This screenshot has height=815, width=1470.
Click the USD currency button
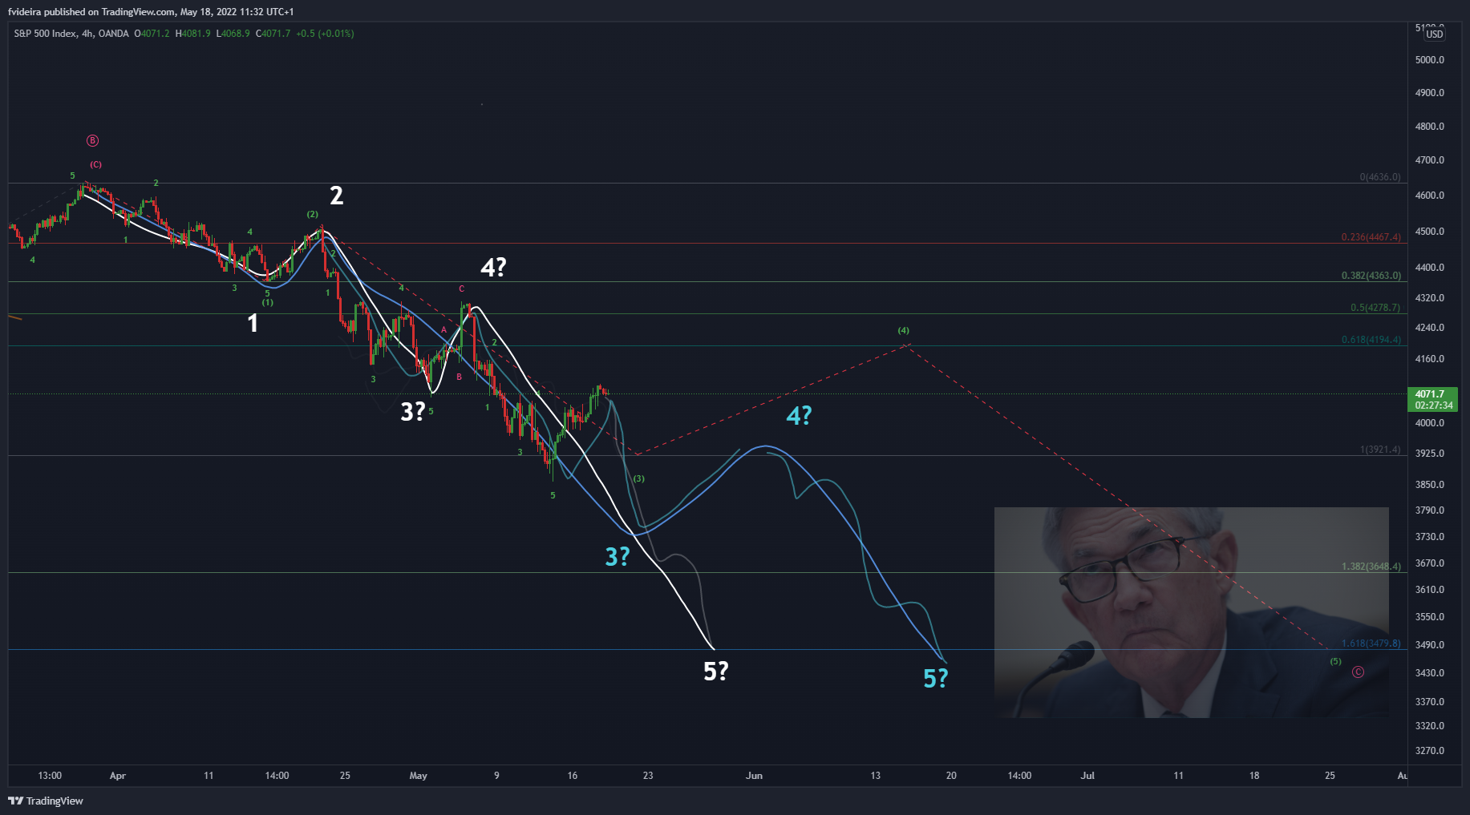point(1434,34)
